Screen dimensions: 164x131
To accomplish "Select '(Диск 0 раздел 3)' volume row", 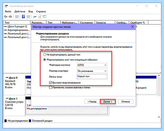I will pyautogui.click(x=16, y=26).
